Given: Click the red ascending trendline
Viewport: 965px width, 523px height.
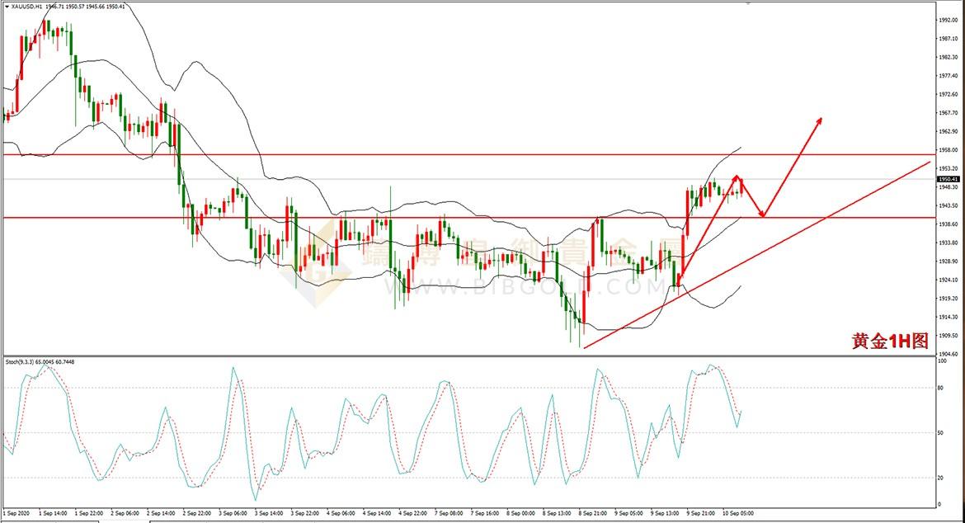Looking at the screenshot, I should click(757, 256).
